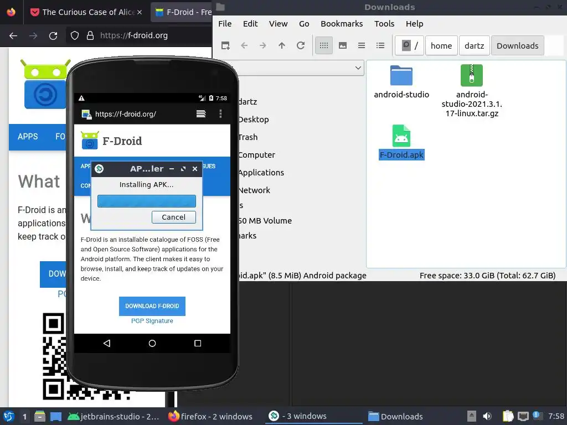
Task: Open the File menu in Downloads window
Action: pos(225,23)
